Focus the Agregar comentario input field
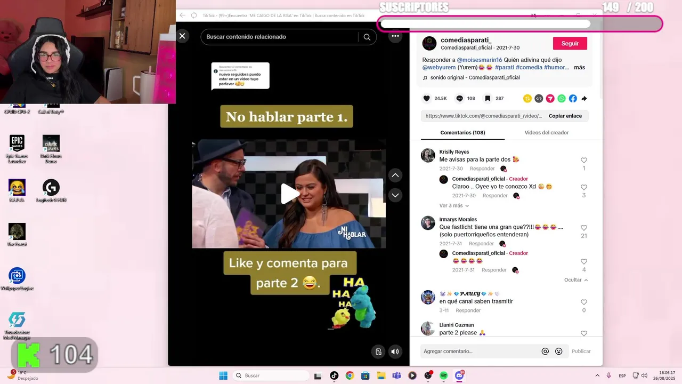The image size is (682, 384). 480,351
